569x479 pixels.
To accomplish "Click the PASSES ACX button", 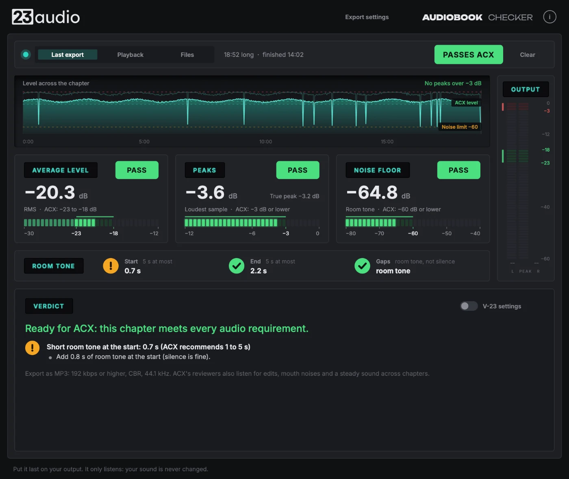I will pos(469,54).
